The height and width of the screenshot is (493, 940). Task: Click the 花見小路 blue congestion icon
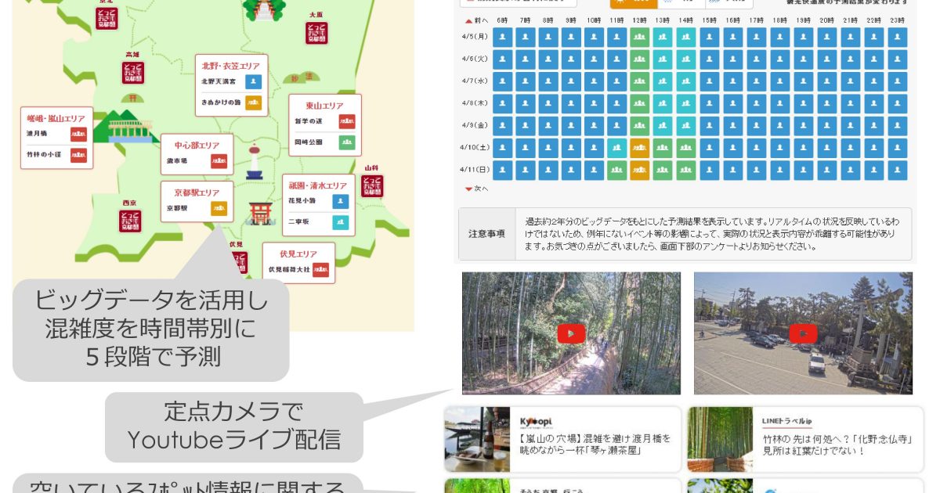coord(339,201)
